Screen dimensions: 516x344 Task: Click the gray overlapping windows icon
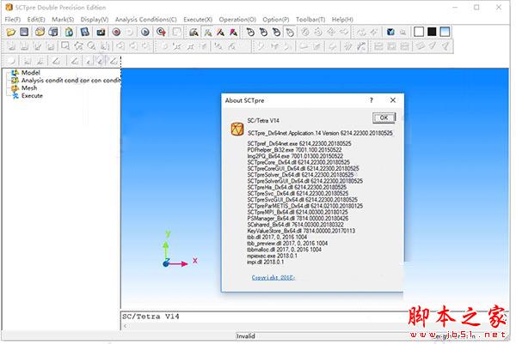coord(53,32)
